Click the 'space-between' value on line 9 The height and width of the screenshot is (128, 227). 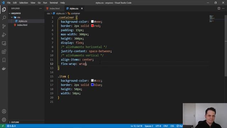99,51
